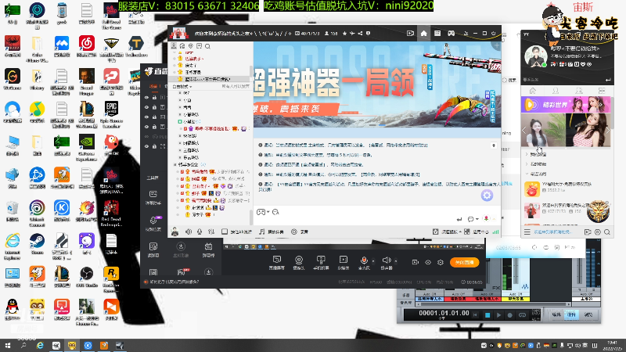The image size is (626, 352).
Task: Toggle the first source's eye visibility icon
Action: 146,97
